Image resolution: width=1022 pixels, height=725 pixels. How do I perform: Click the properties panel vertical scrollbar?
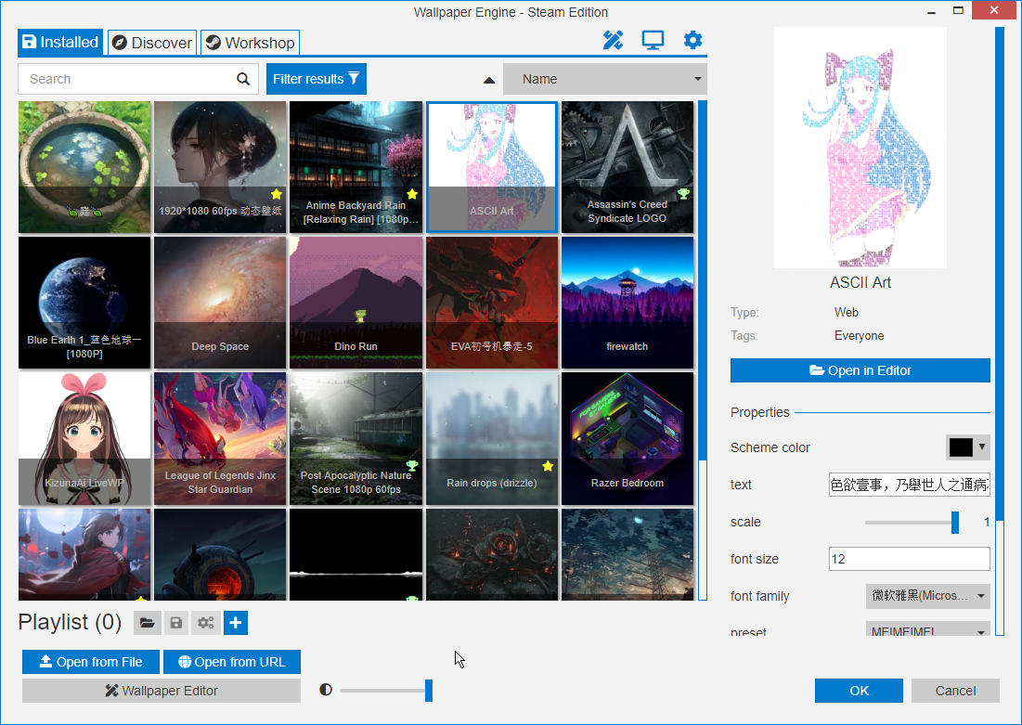(x=999, y=330)
